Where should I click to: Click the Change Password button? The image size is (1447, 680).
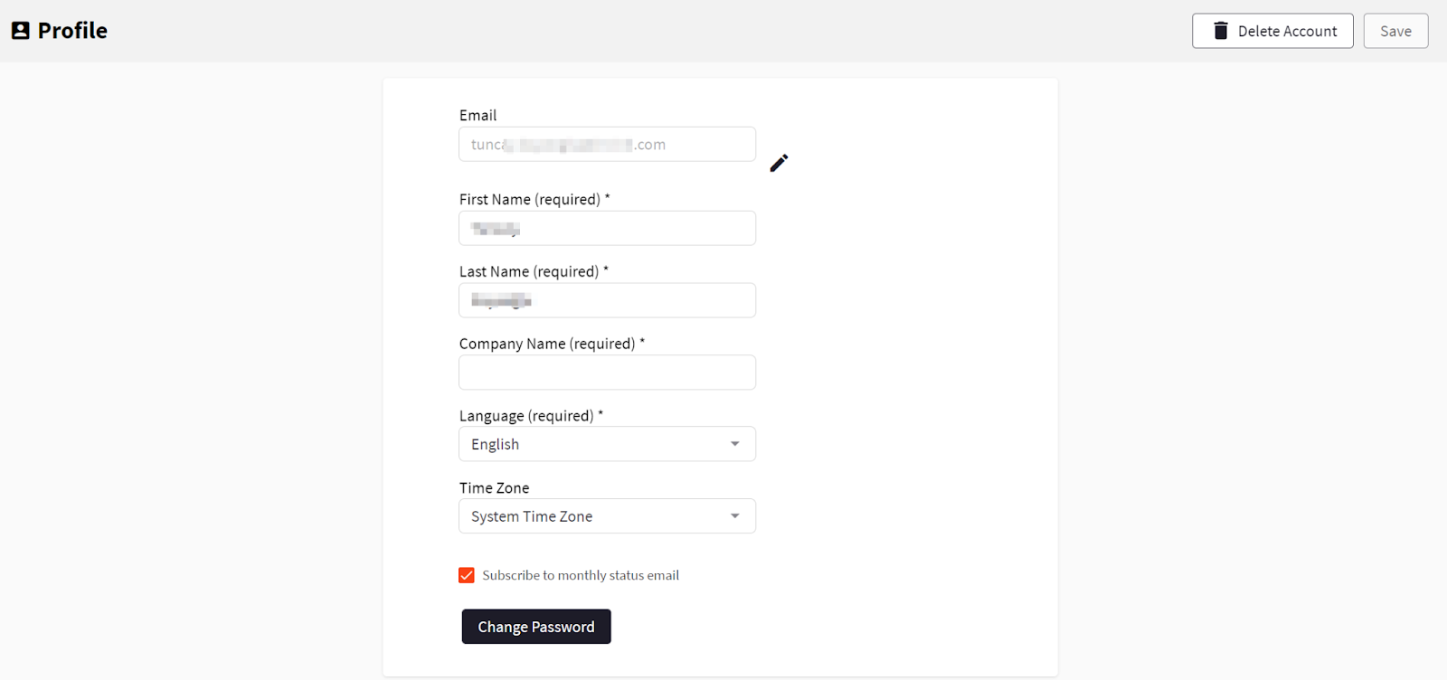(x=536, y=627)
